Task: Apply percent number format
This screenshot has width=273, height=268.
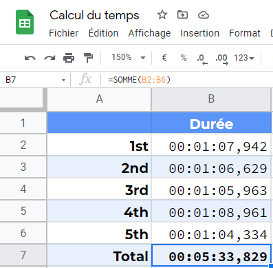Action: tap(184, 57)
